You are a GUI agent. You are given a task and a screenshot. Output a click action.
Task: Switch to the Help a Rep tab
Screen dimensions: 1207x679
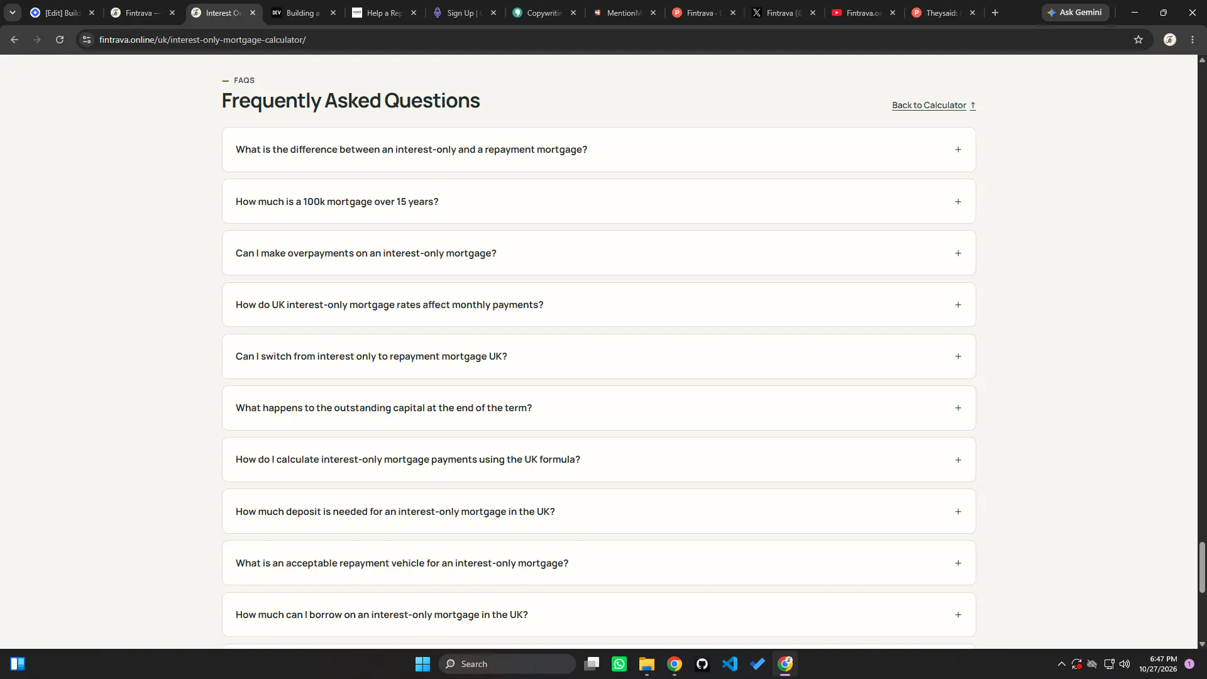click(384, 13)
